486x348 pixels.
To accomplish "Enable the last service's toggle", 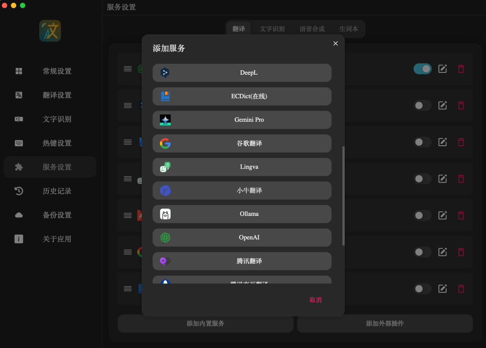I will 422,289.
